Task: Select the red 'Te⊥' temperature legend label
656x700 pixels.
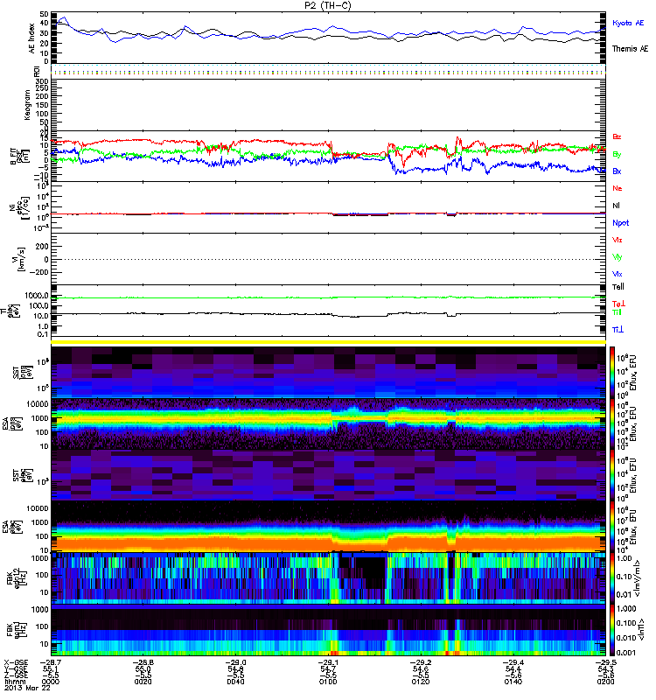Action: [x=618, y=304]
